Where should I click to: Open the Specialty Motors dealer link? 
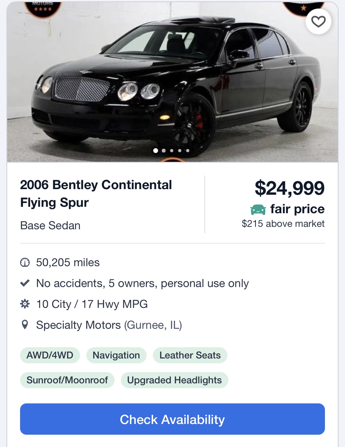tap(78, 325)
